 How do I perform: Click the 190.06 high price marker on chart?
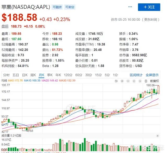coord(150,85)
